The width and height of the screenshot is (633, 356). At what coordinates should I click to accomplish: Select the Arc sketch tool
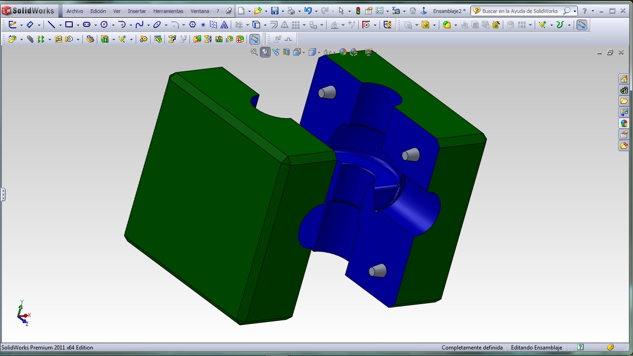click(x=122, y=25)
